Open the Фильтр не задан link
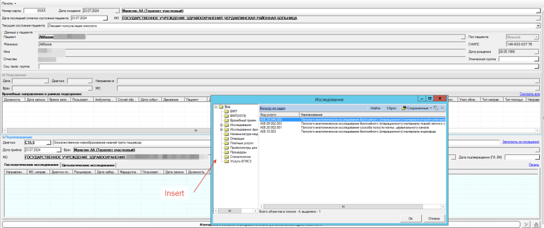The height and width of the screenshot is (228, 544). coord(273,109)
